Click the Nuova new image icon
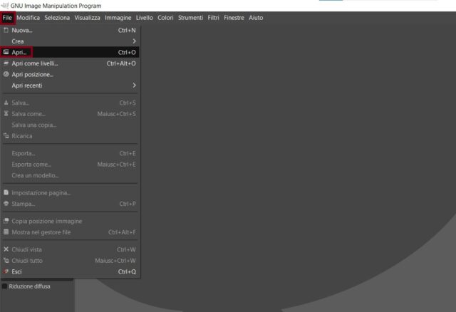Image resolution: width=456 pixels, height=312 pixels. (6, 30)
